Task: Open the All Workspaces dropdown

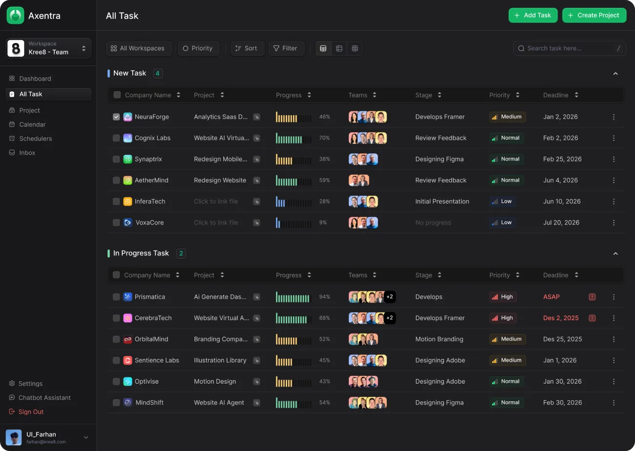Action: pos(139,48)
